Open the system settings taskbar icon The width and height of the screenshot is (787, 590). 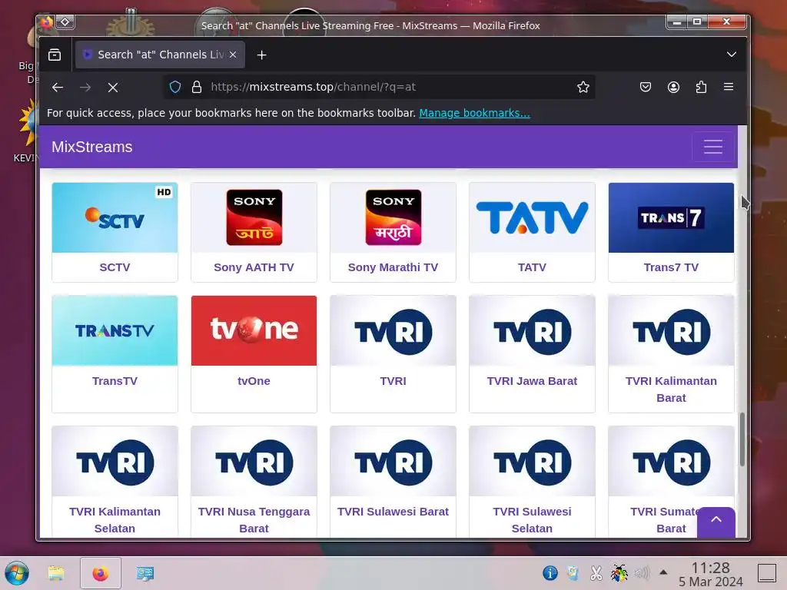[x=145, y=573]
